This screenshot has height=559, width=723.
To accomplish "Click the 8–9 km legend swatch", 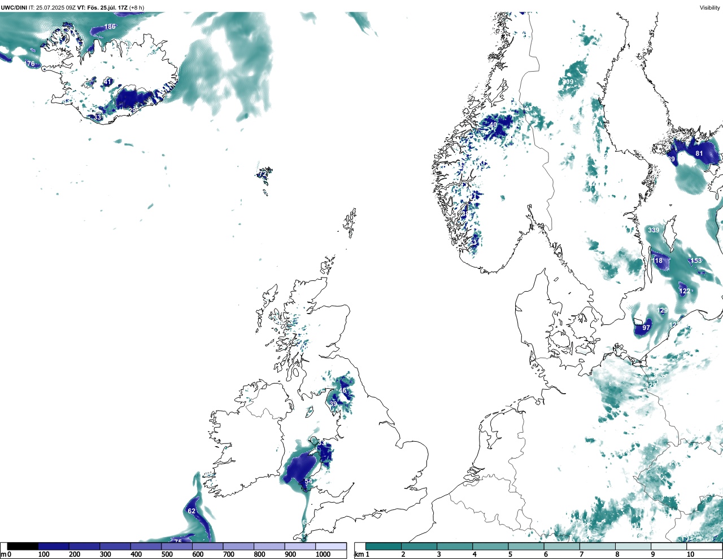I will pyautogui.click(x=633, y=546).
